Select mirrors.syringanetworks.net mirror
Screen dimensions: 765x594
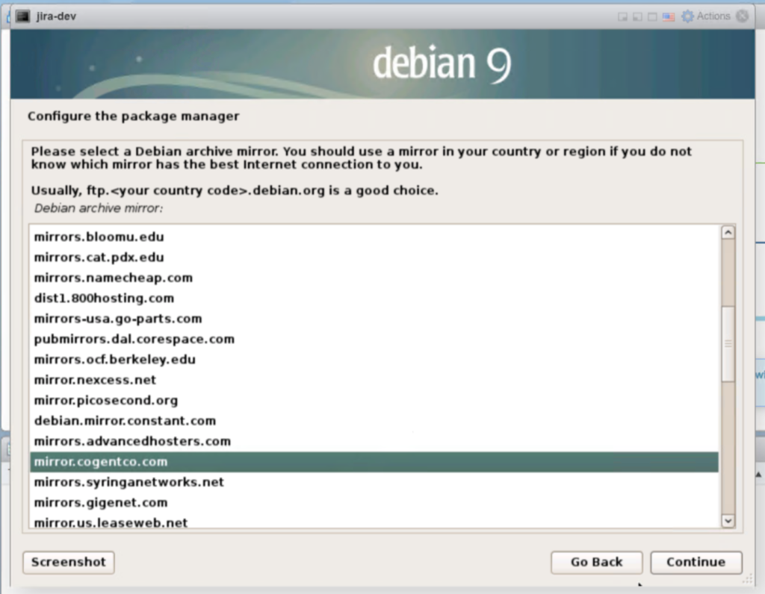[x=374, y=482]
